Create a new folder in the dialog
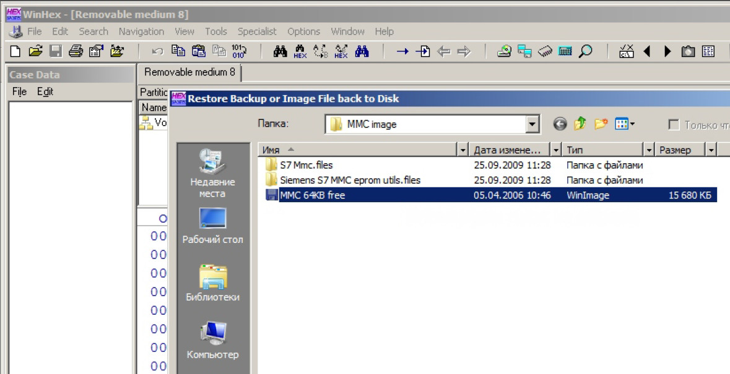The width and height of the screenshot is (730, 374). pos(601,124)
